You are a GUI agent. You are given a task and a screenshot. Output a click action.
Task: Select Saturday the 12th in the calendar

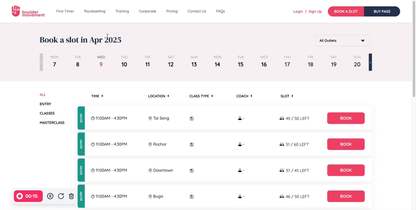click(171, 62)
